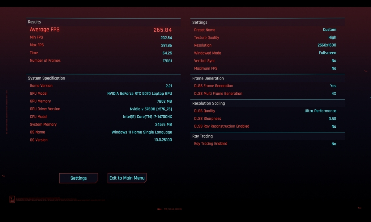This screenshot has width=371, height=222.
Task: Click the Windowed Mode value Fullscreen
Action: point(327,53)
